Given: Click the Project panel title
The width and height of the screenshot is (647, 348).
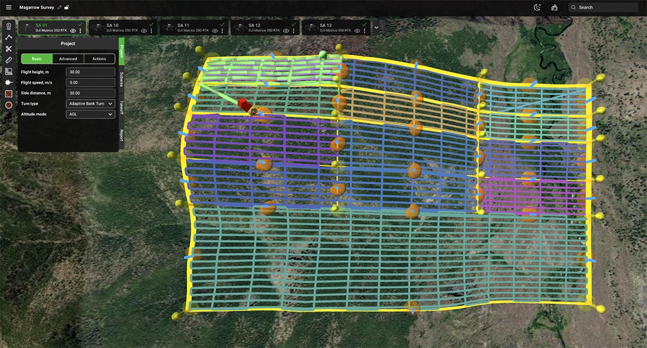Looking at the screenshot, I should tap(68, 44).
